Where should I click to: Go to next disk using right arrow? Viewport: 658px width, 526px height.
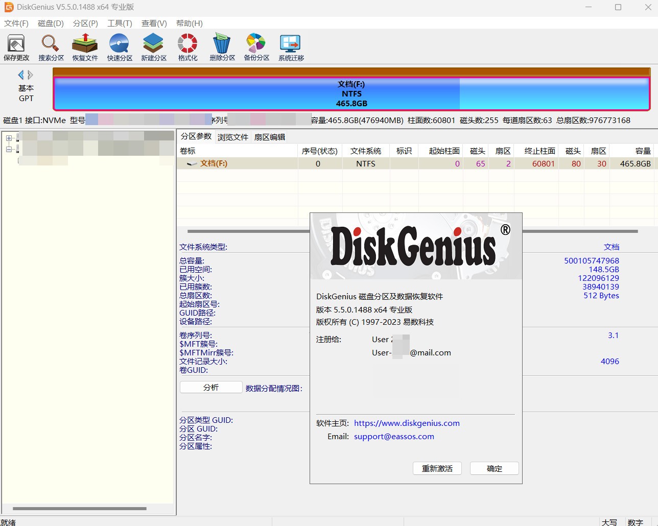click(x=30, y=75)
